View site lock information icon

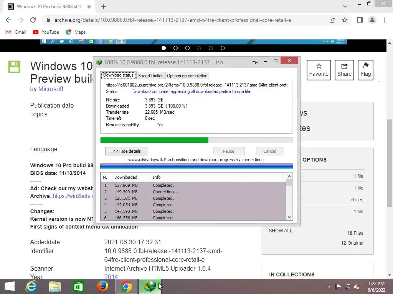click(48, 20)
